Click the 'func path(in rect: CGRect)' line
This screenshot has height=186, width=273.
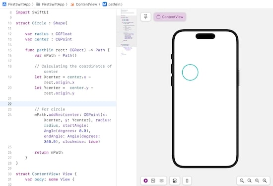point(67,50)
